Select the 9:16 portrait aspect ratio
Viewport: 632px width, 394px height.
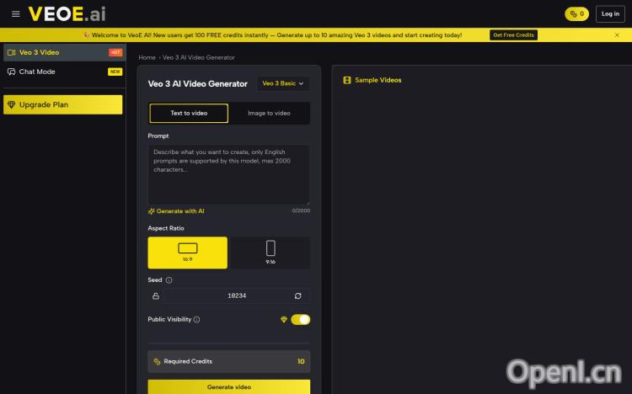[270, 253]
